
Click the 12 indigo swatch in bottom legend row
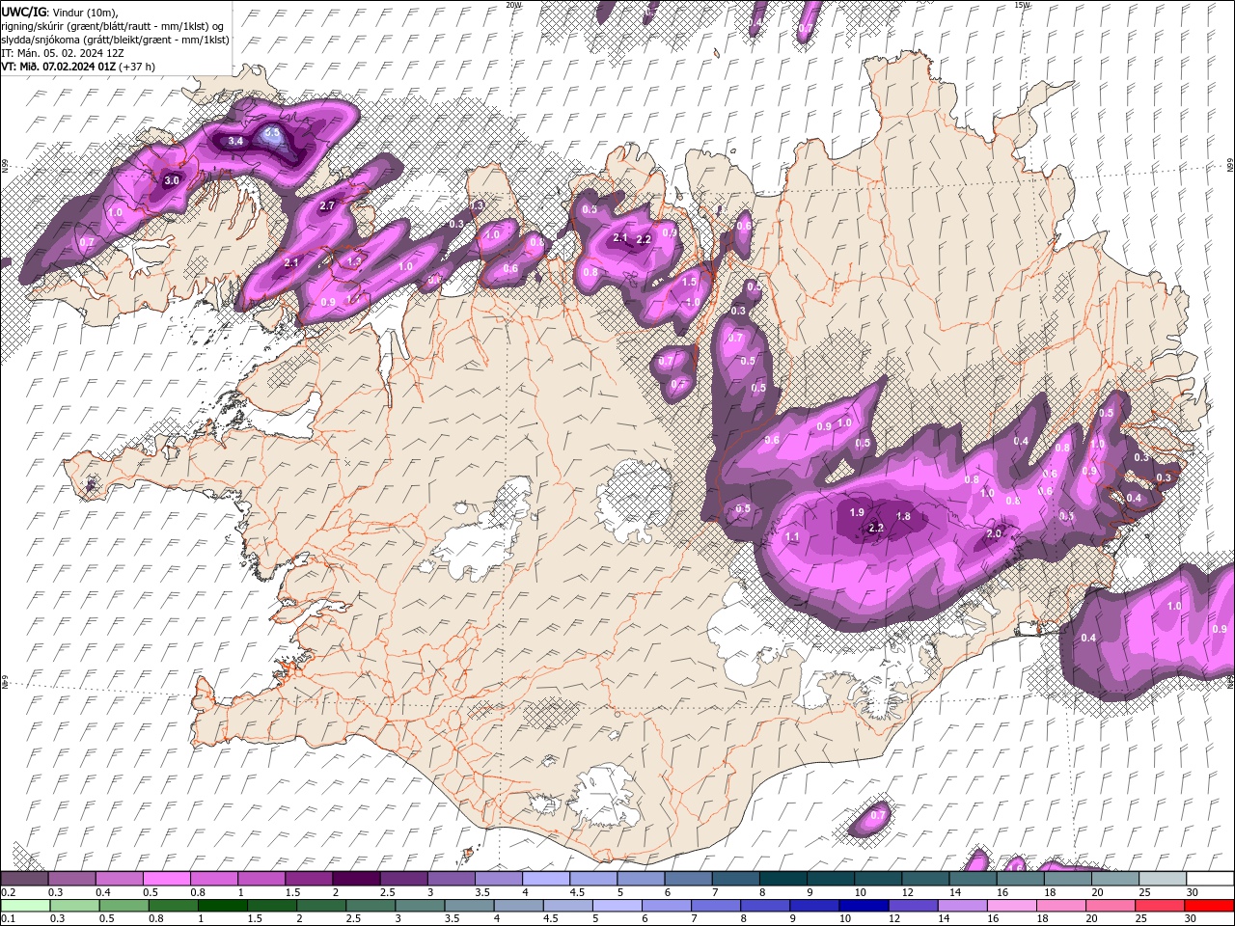tap(912, 906)
